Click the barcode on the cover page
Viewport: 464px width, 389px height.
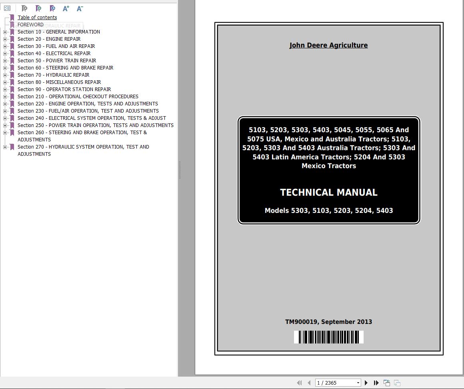click(x=329, y=337)
